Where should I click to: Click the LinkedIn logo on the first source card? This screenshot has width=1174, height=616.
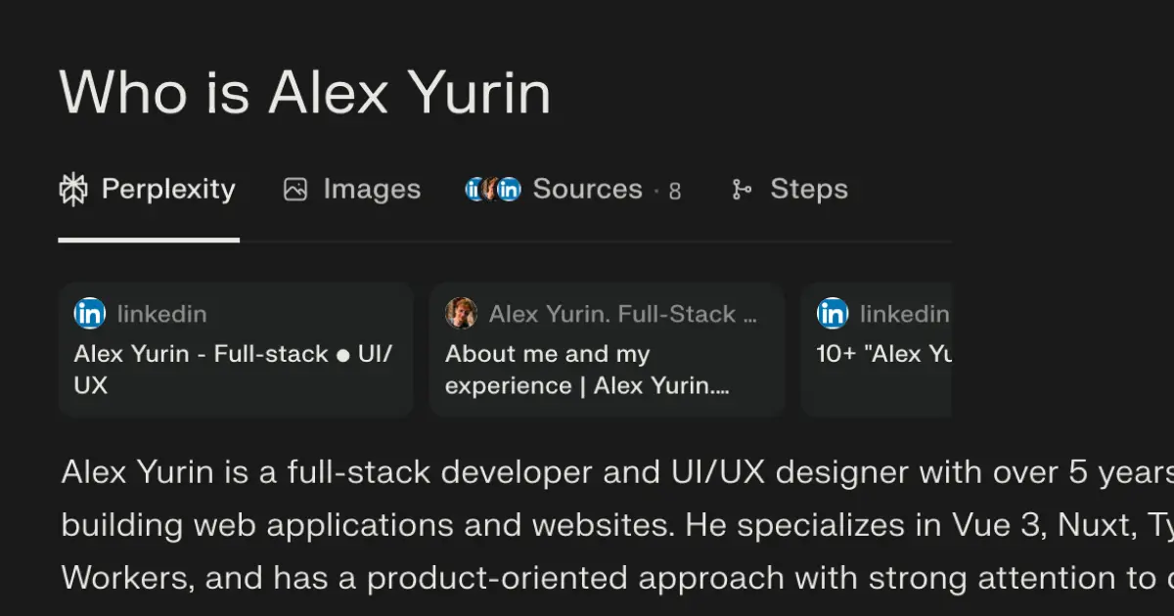[90, 314]
